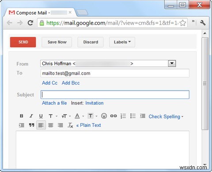This screenshot has width=212, height=172.
Task: Expand font family dropdown arrow
Action: (x=57, y=116)
